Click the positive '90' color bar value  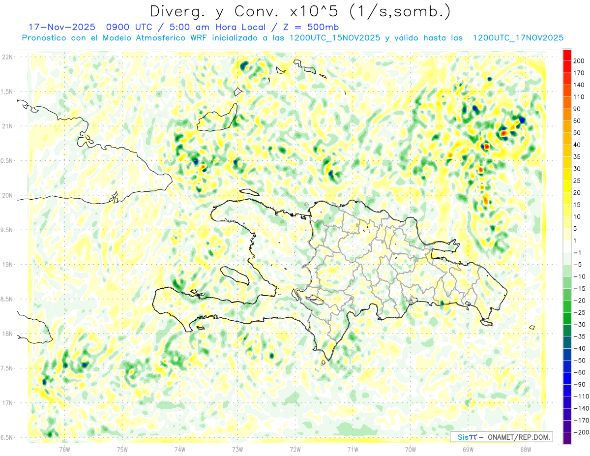coord(577,109)
